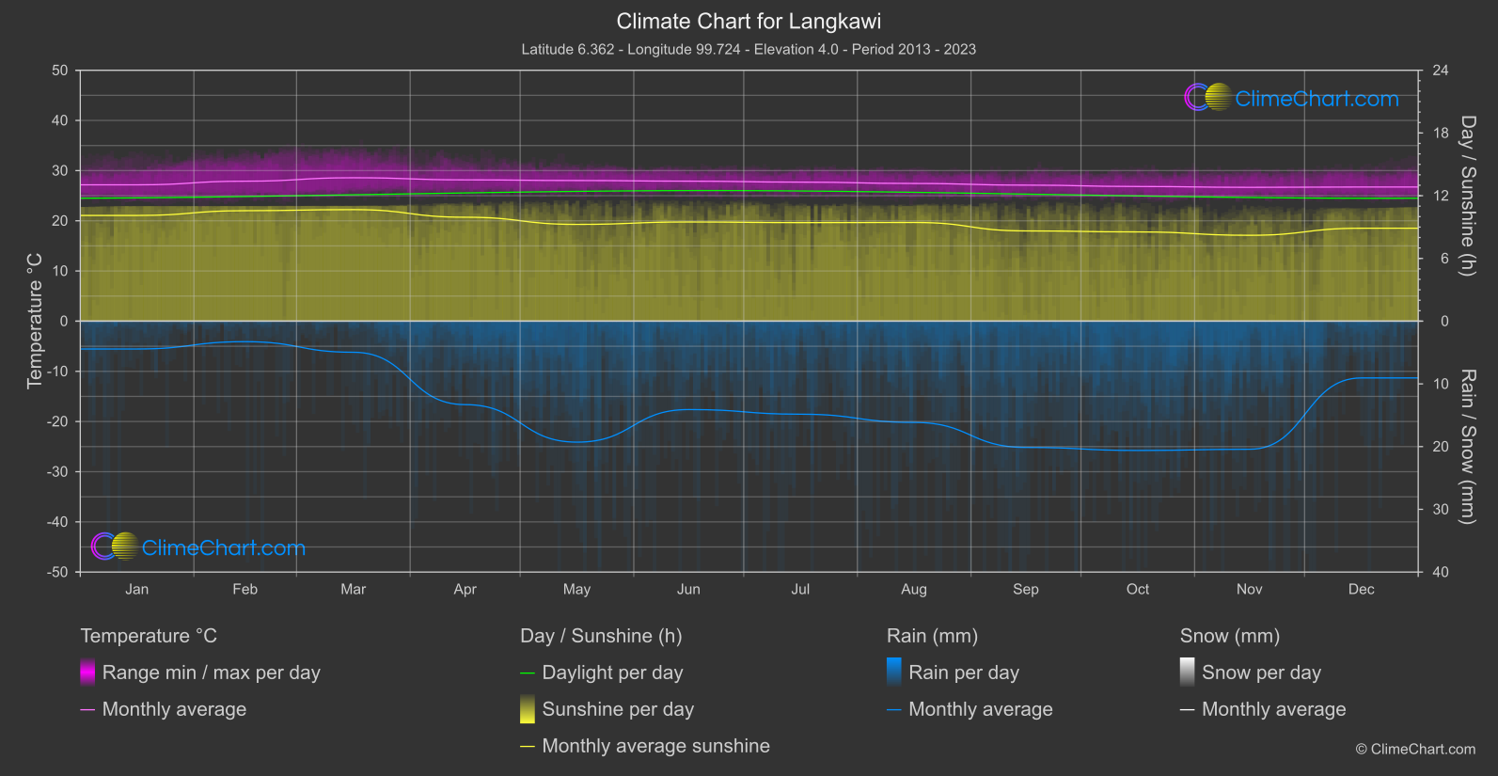1498x776 pixels.
Task: Open the ClimeChart.com link at top right
Action: coord(1317,99)
